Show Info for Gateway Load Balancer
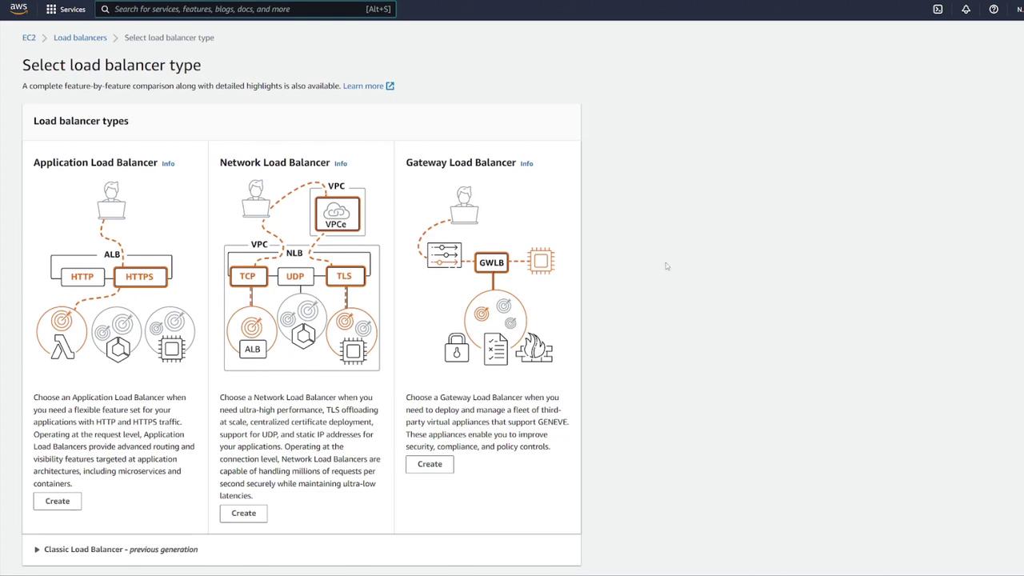 [526, 163]
